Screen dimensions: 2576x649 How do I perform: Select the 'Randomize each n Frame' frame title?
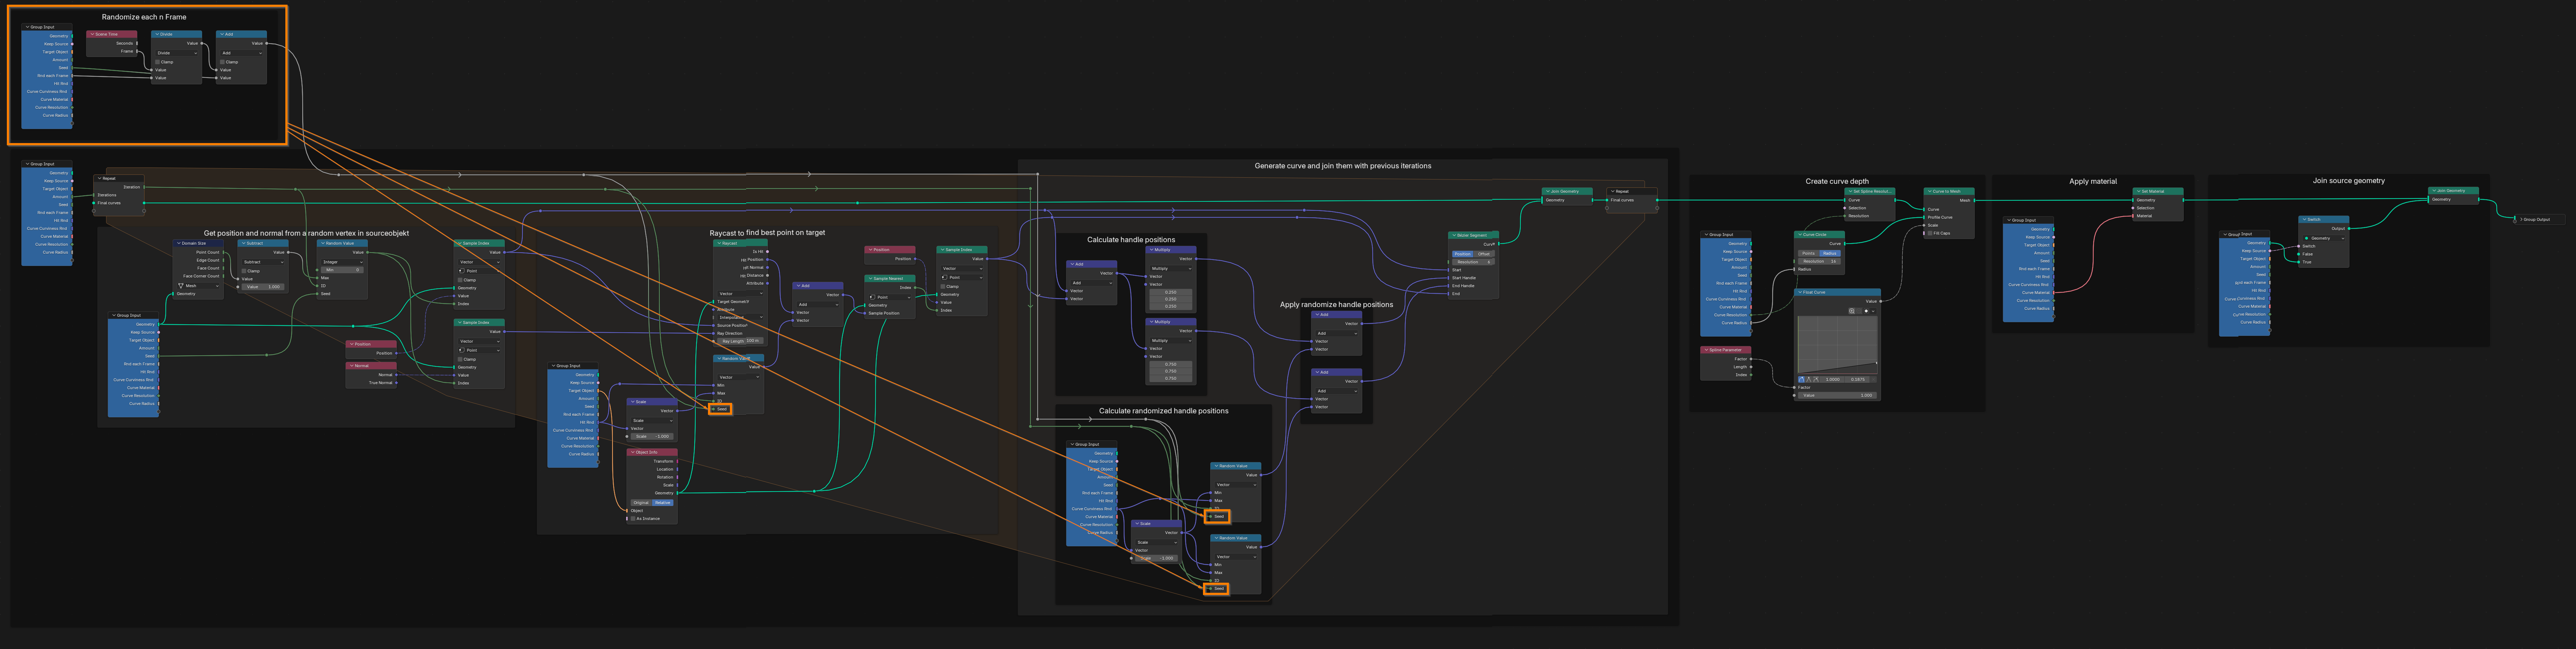(144, 17)
